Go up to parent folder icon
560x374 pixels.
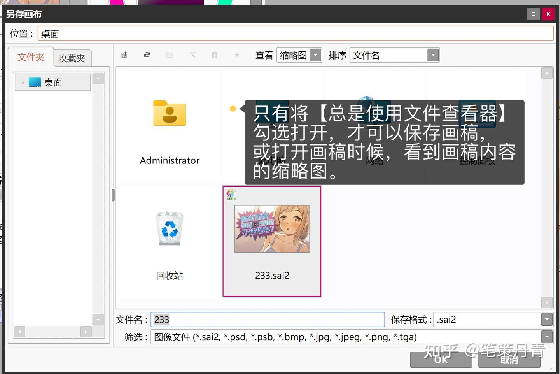tap(124, 55)
